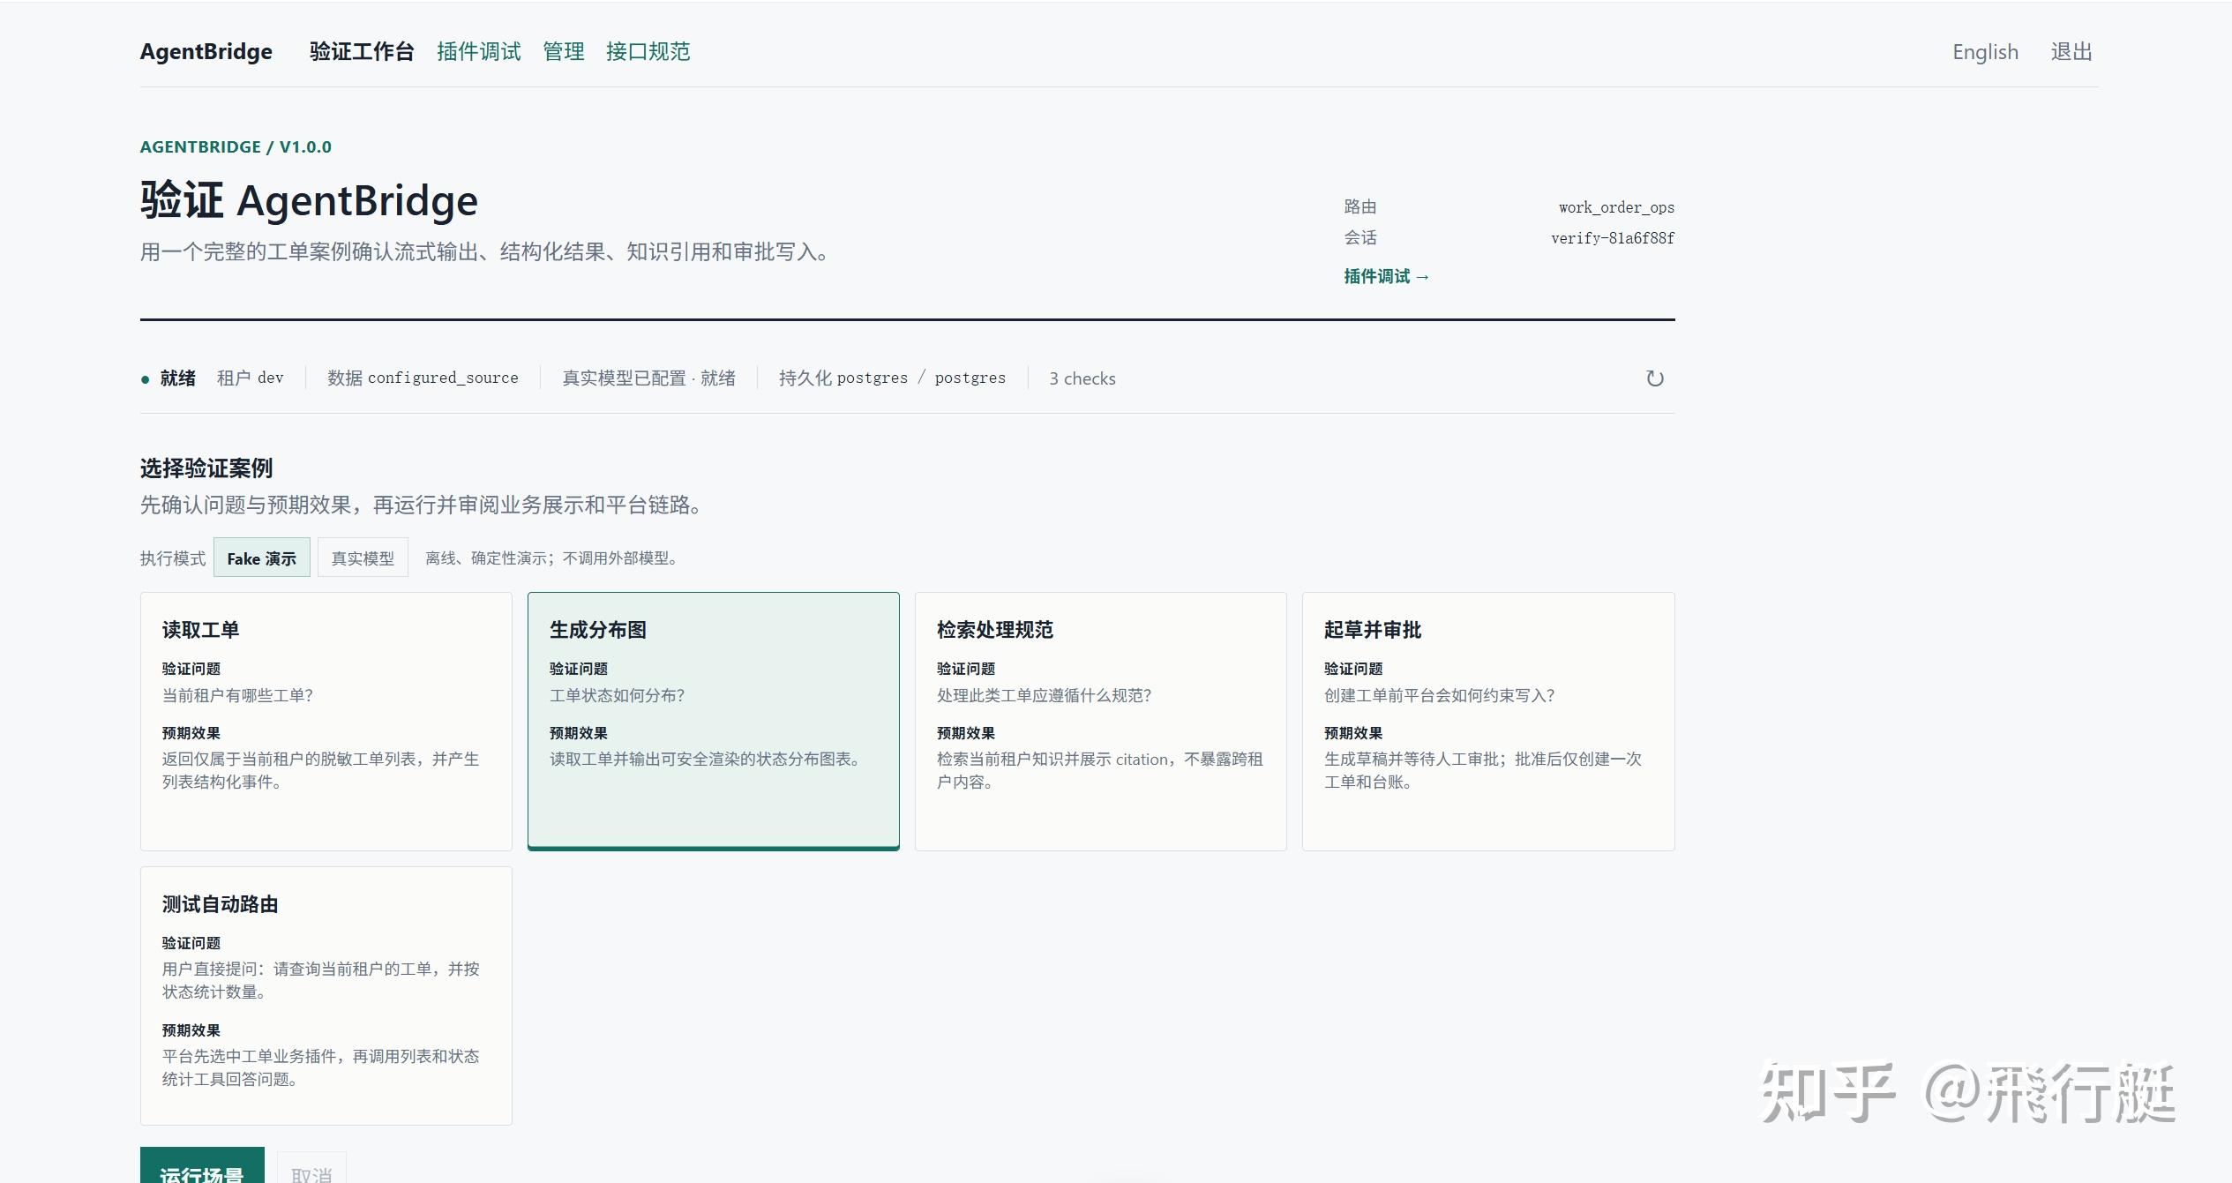Image resolution: width=2232 pixels, height=1183 pixels.
Task: Switch language to English
Action: pyautogui.click(x=1985, y=52)
